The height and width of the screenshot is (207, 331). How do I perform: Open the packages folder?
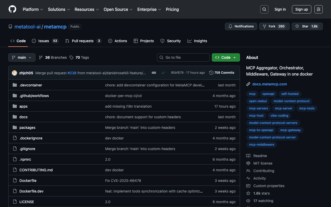click(27, 128)
